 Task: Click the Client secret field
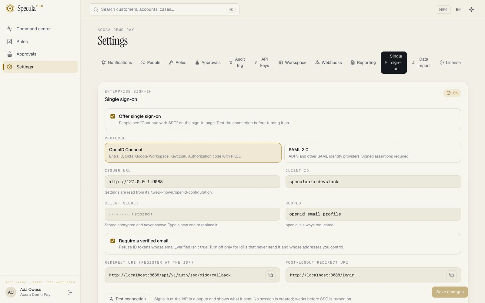pos(192,214)
